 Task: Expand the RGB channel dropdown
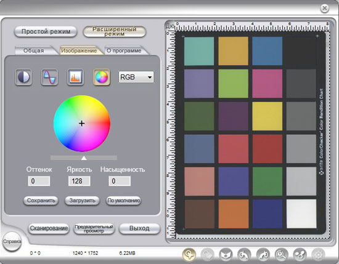pos(136,77)
